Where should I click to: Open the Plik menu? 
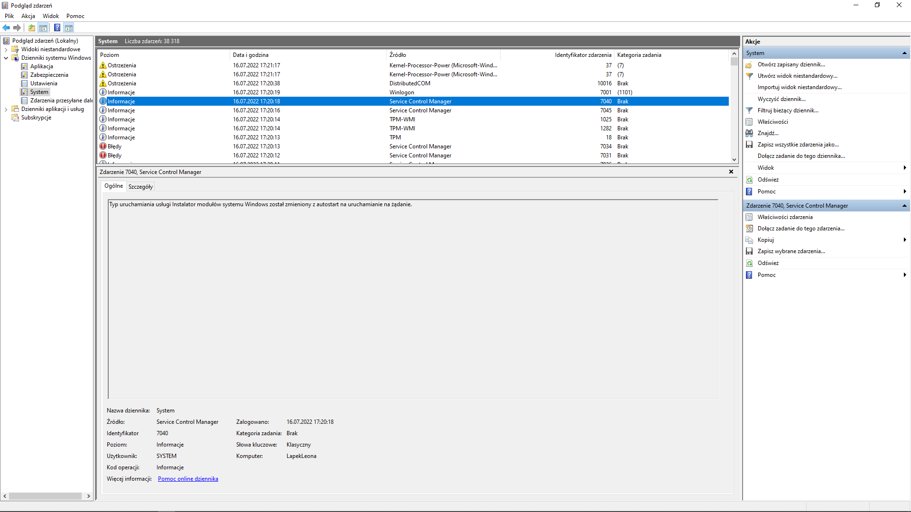pyautogui.click(x=9, y=16)
